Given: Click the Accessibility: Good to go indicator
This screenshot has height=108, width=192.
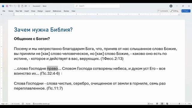Looking at the screenshot, I should (41, 104).
